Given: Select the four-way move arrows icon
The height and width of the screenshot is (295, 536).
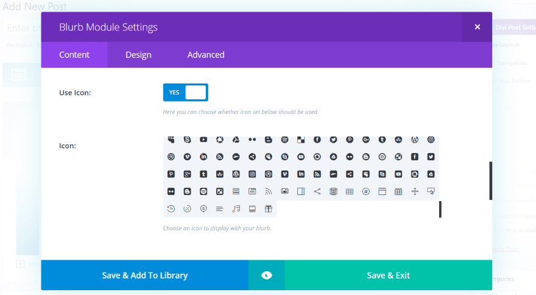Looking at the screenshot, I should click(x=415, y=191).
